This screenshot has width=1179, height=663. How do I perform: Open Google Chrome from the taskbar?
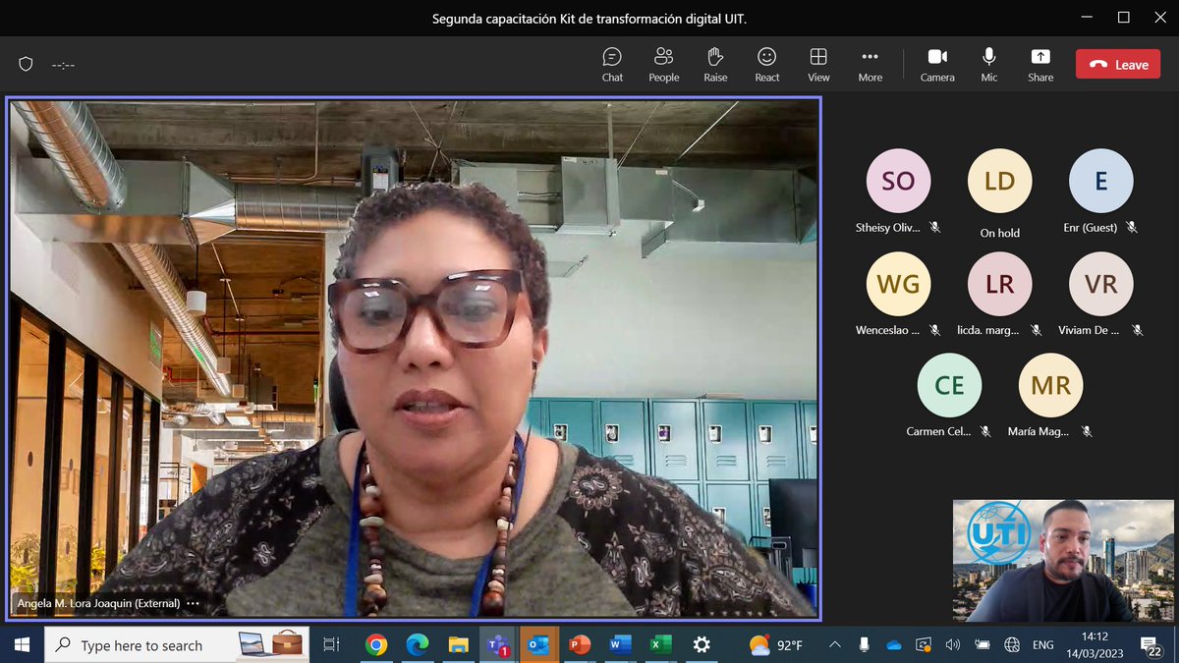[375, 645]
